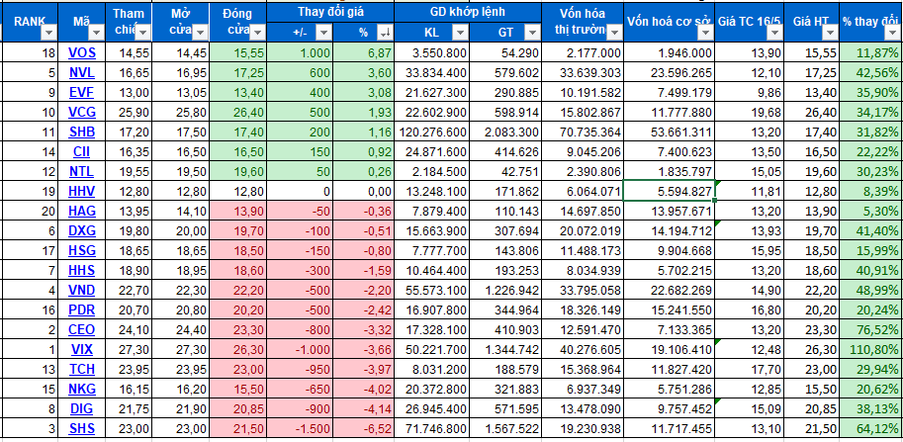Open the SHB ticker link

[82, 133]
